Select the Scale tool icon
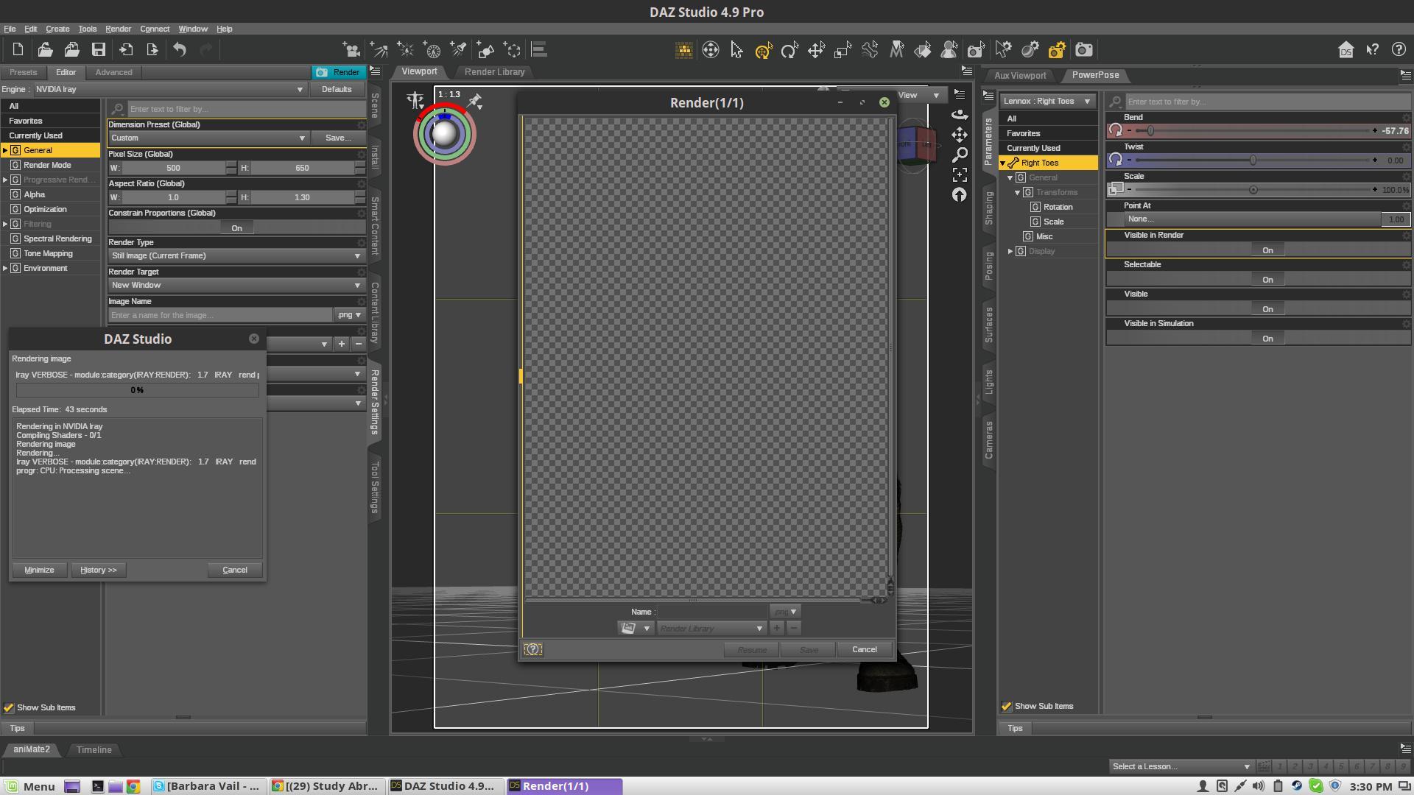Screen dimensions: 1414x795 [843, 50]
